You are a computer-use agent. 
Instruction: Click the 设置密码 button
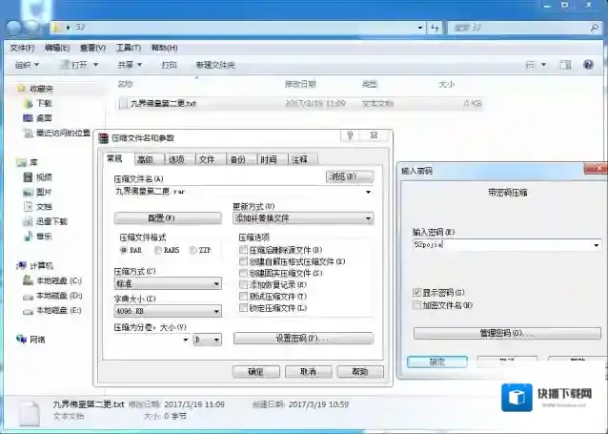[x=303, y=339]
